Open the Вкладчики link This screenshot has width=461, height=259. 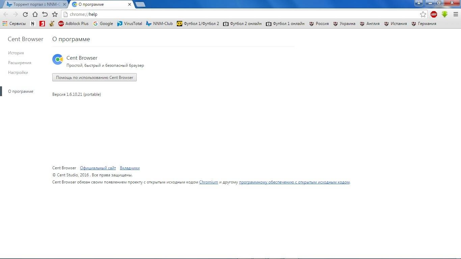130,168
